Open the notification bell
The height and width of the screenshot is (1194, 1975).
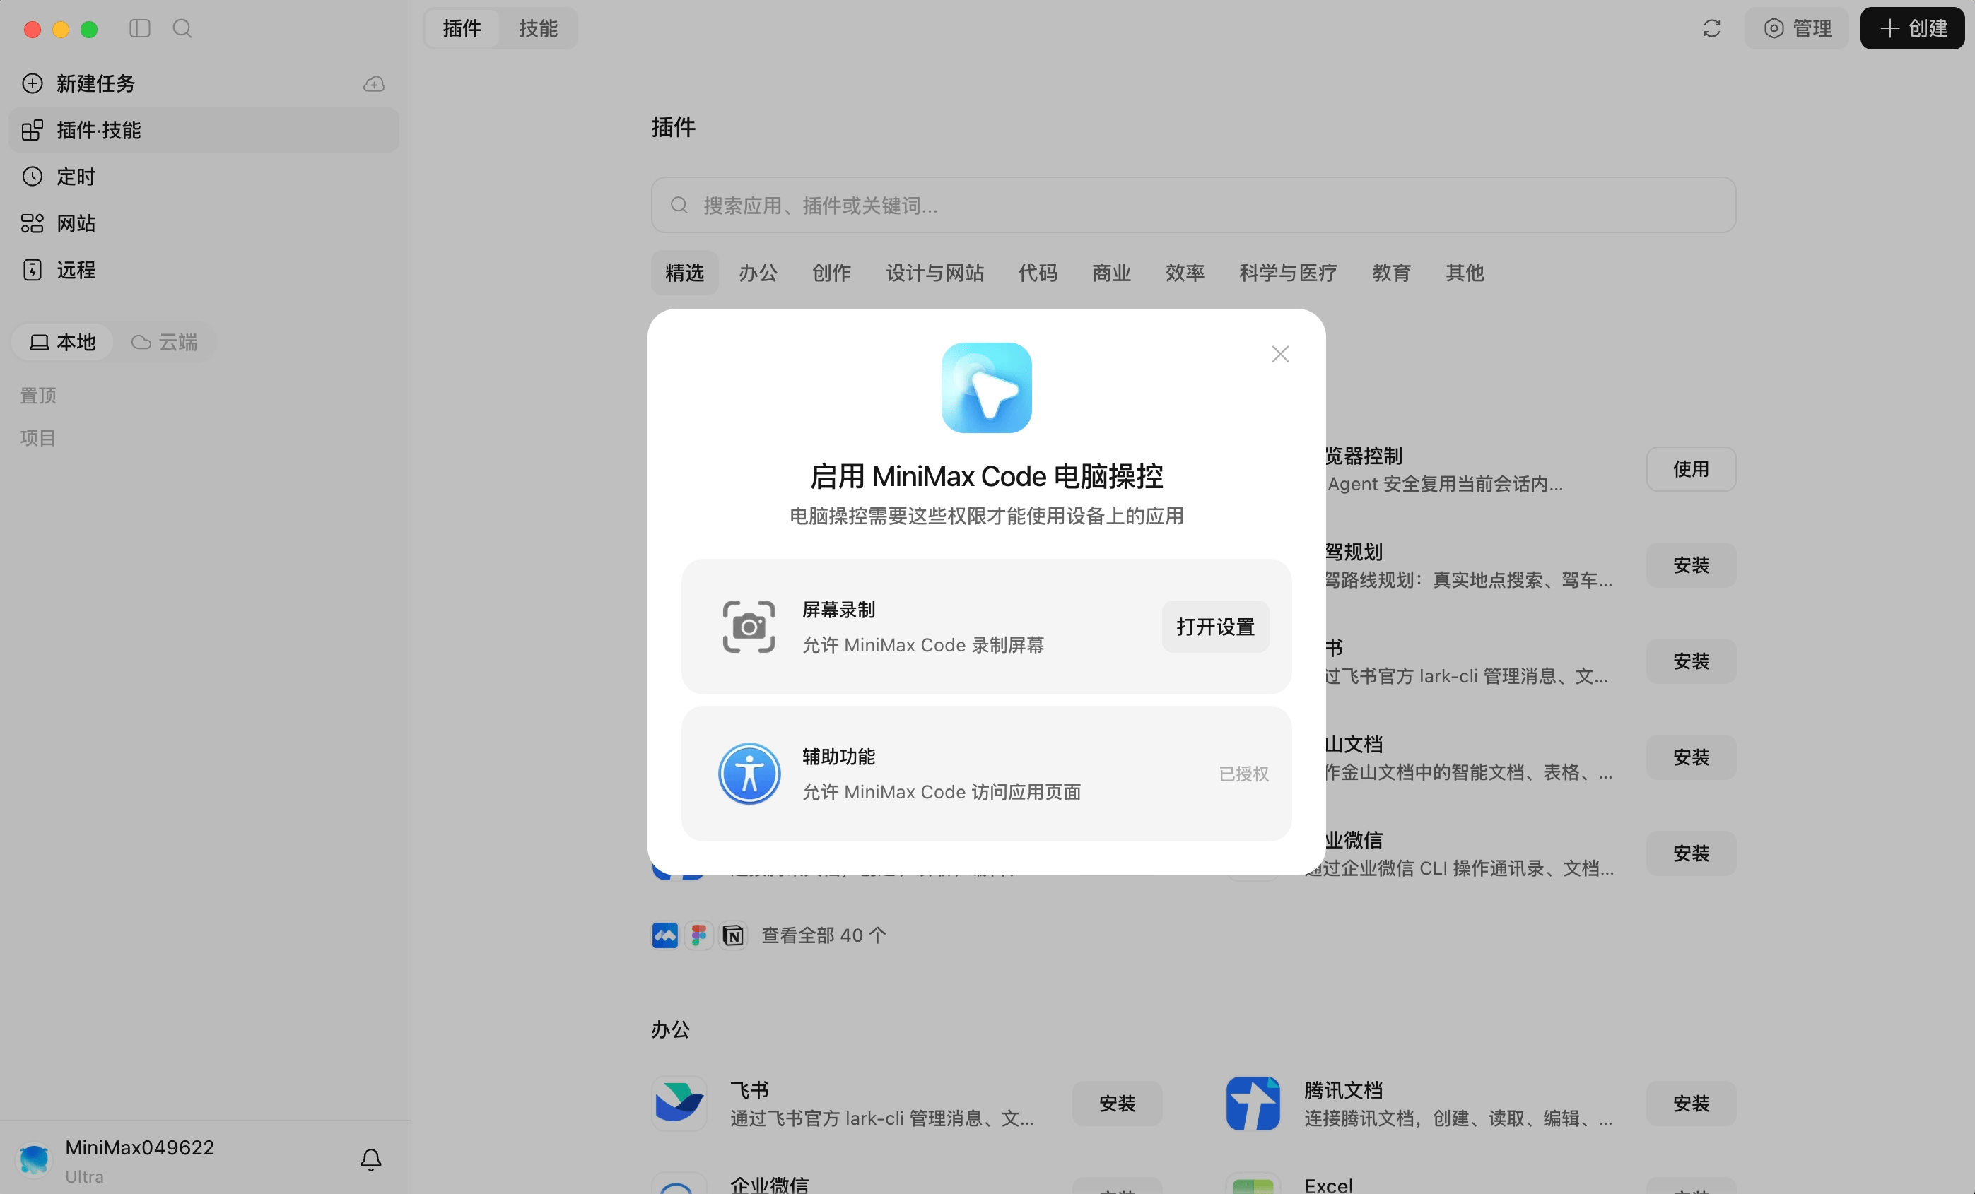[x=370, y=1159]
